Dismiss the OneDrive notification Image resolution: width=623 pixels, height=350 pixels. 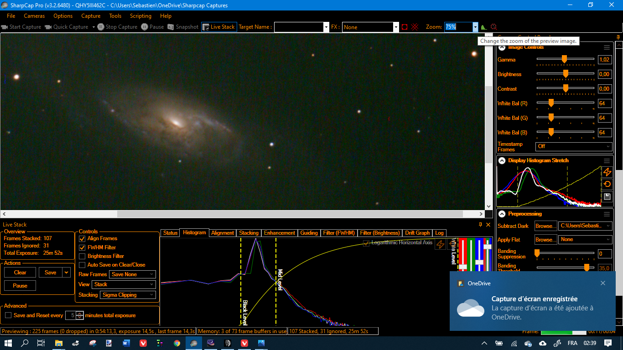pyautogui.click(x=603, y=283)
